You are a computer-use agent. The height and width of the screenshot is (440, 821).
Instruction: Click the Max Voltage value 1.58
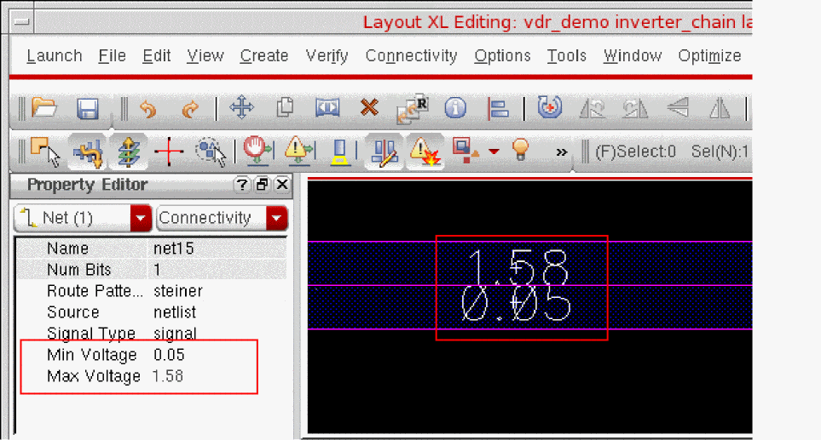(168, 376)
